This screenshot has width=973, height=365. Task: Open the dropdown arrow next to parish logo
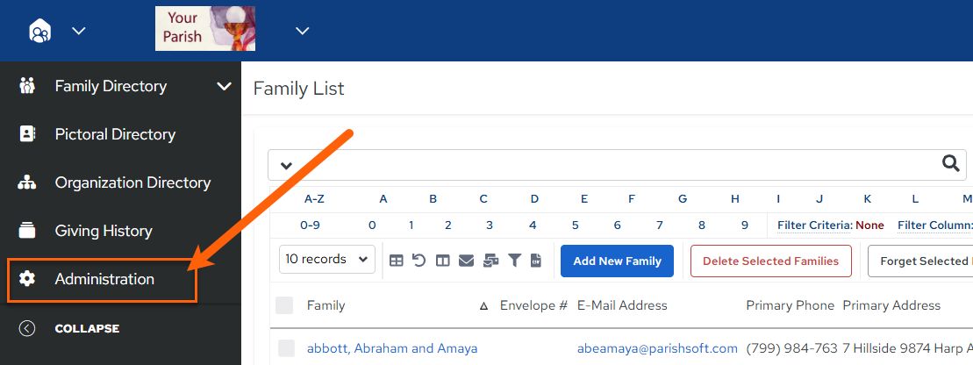pos(302,31)
